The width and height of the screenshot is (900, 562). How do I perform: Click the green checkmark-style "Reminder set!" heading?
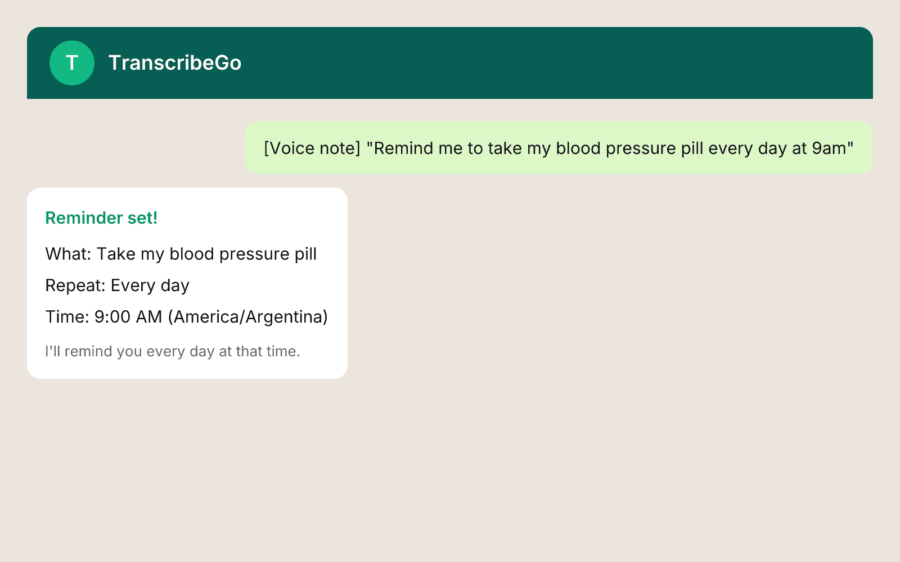point(101,217)
